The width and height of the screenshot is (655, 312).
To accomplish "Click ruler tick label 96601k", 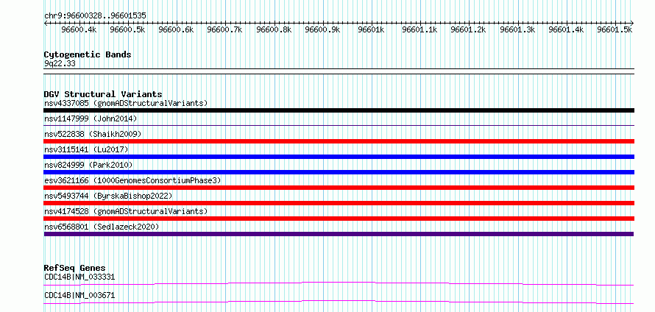I will coord(372,29).
